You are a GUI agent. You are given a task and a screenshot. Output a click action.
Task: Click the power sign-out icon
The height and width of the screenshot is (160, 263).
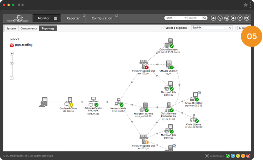click(247, 18)
